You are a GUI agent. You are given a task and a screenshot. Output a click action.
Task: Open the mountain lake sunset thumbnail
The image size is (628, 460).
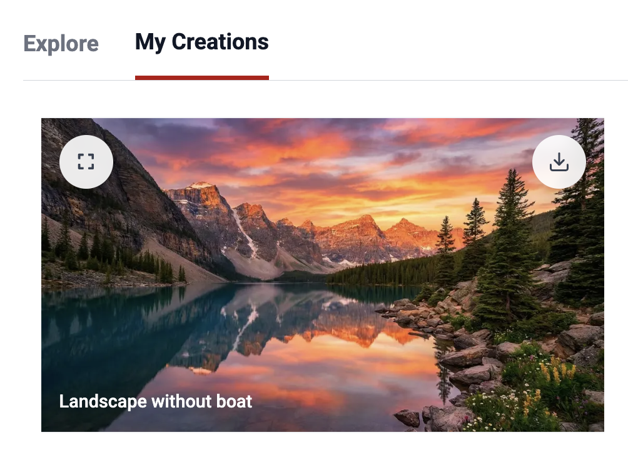[x=322, y=274]
